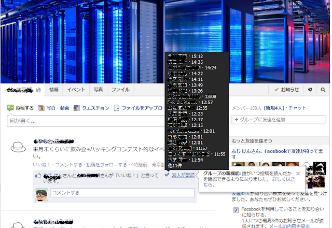
Task: Click the 13:08 entry in seen list
Action: tap(192, 96)
